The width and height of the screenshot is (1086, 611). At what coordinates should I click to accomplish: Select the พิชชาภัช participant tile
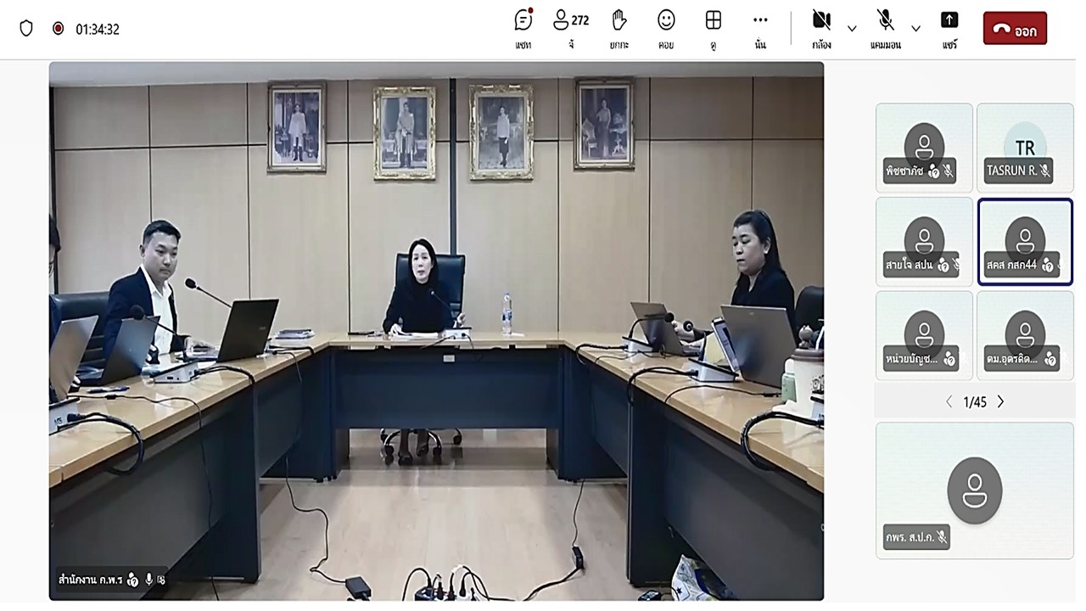[x=924, y=148]
